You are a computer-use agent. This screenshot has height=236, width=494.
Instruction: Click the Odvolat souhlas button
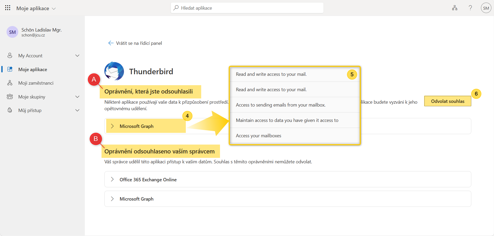[x=448, y=101]
